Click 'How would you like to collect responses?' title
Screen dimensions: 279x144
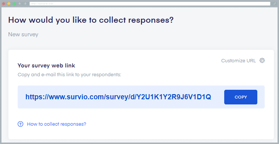pyautogui.click(x=91, y=20)
